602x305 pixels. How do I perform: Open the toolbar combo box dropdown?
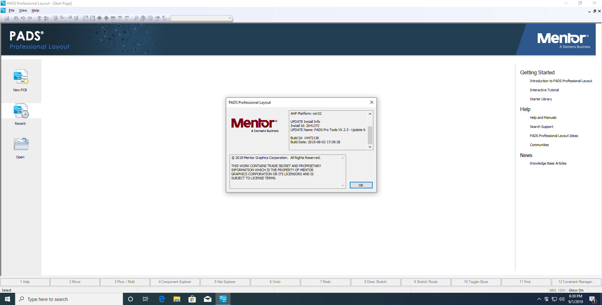[x=230, y=18]
